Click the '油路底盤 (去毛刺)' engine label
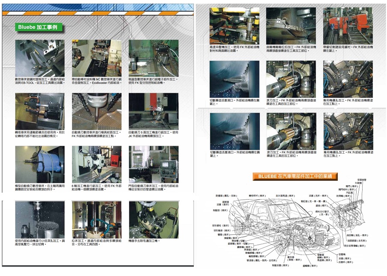Image resolution: width=387 pixels, height=276 pixels. (357, 240)
